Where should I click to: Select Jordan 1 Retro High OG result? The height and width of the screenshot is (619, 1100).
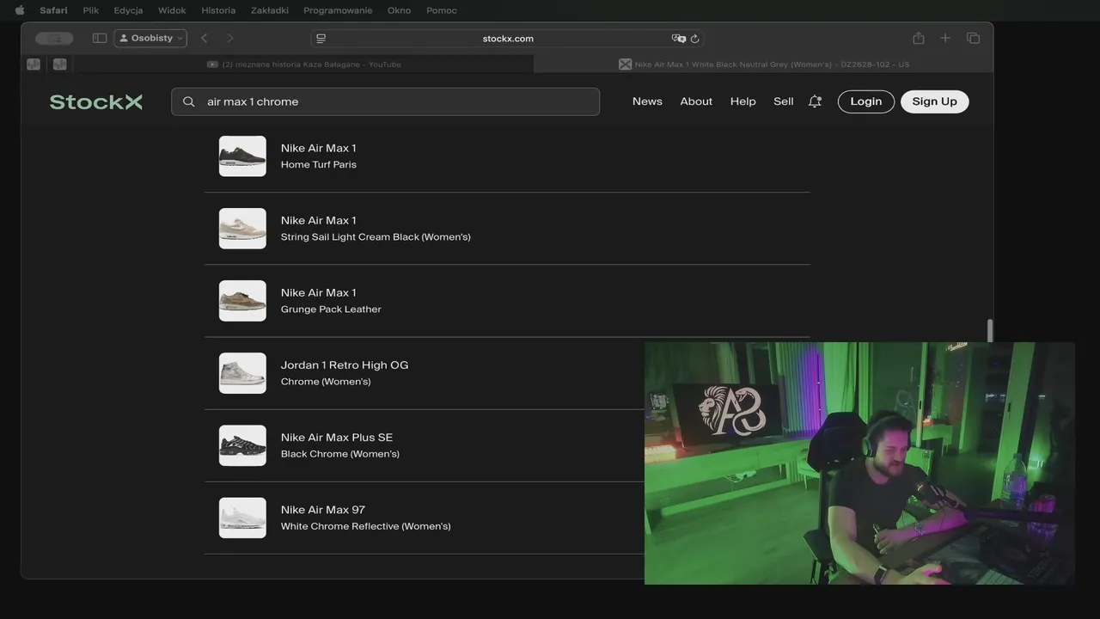click(425, 373)
